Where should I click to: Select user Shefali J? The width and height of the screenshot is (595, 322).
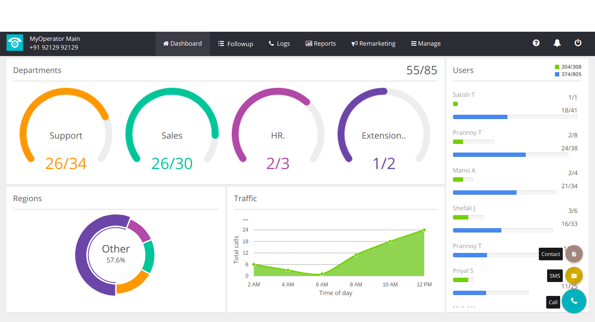pyautogui.click(x=464, y=208)
